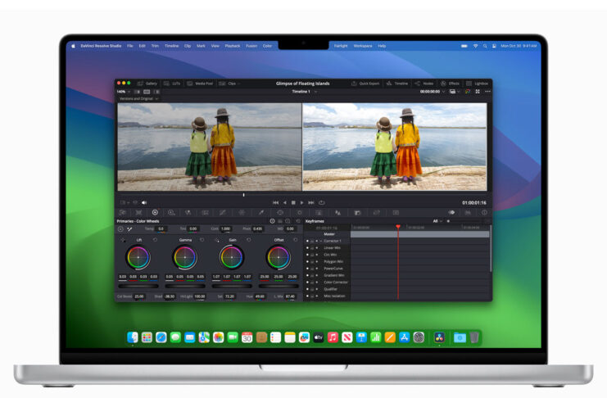Open the Fairlight menu
The height and width of the screenshot is (398, 607).
341,46
